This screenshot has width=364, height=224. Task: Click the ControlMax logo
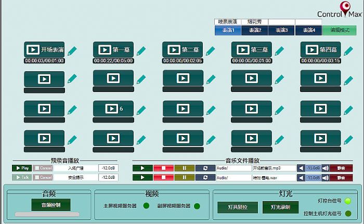click(x=340, y=10)
